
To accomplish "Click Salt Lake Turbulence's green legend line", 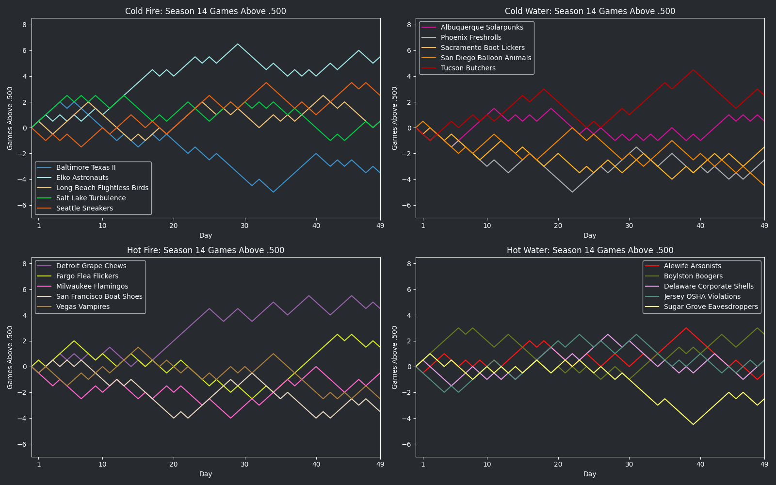I will (45, 198).
